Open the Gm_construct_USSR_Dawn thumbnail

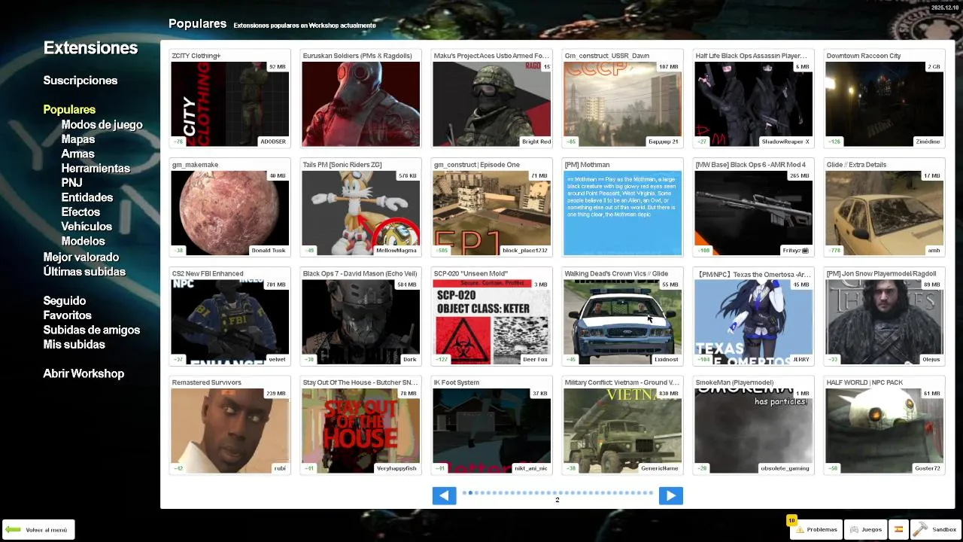pyautogui.click(x=622, y=104)
